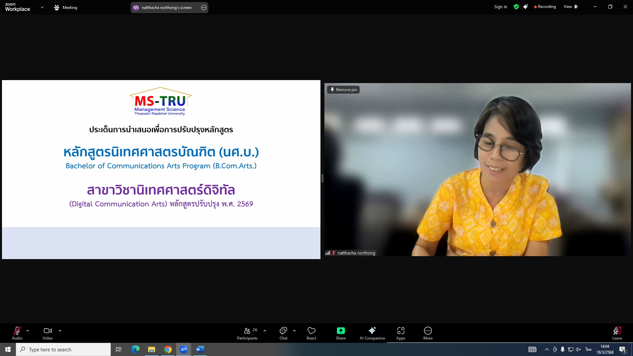
Task: Open More meeting options
Action: 428,333
